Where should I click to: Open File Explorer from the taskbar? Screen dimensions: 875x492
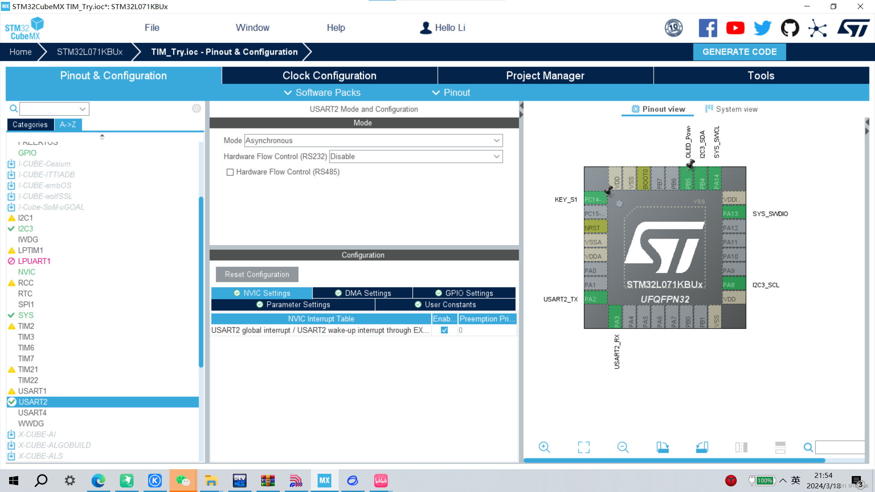(x=211, y=481)
